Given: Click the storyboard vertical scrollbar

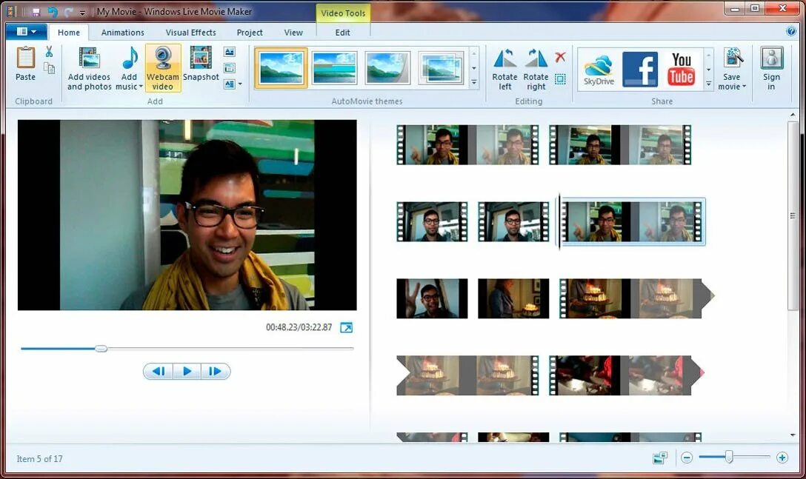Looking at the screenshot, I should tap(792, 216).
